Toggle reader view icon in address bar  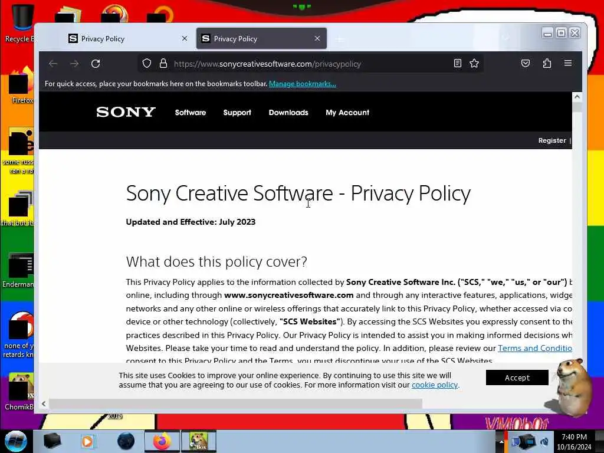pos(458,63)
